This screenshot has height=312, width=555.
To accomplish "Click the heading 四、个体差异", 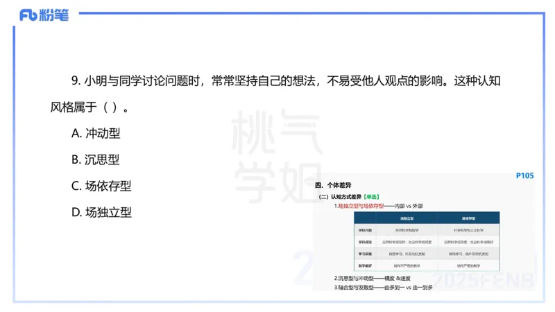I will pos(333,185).
